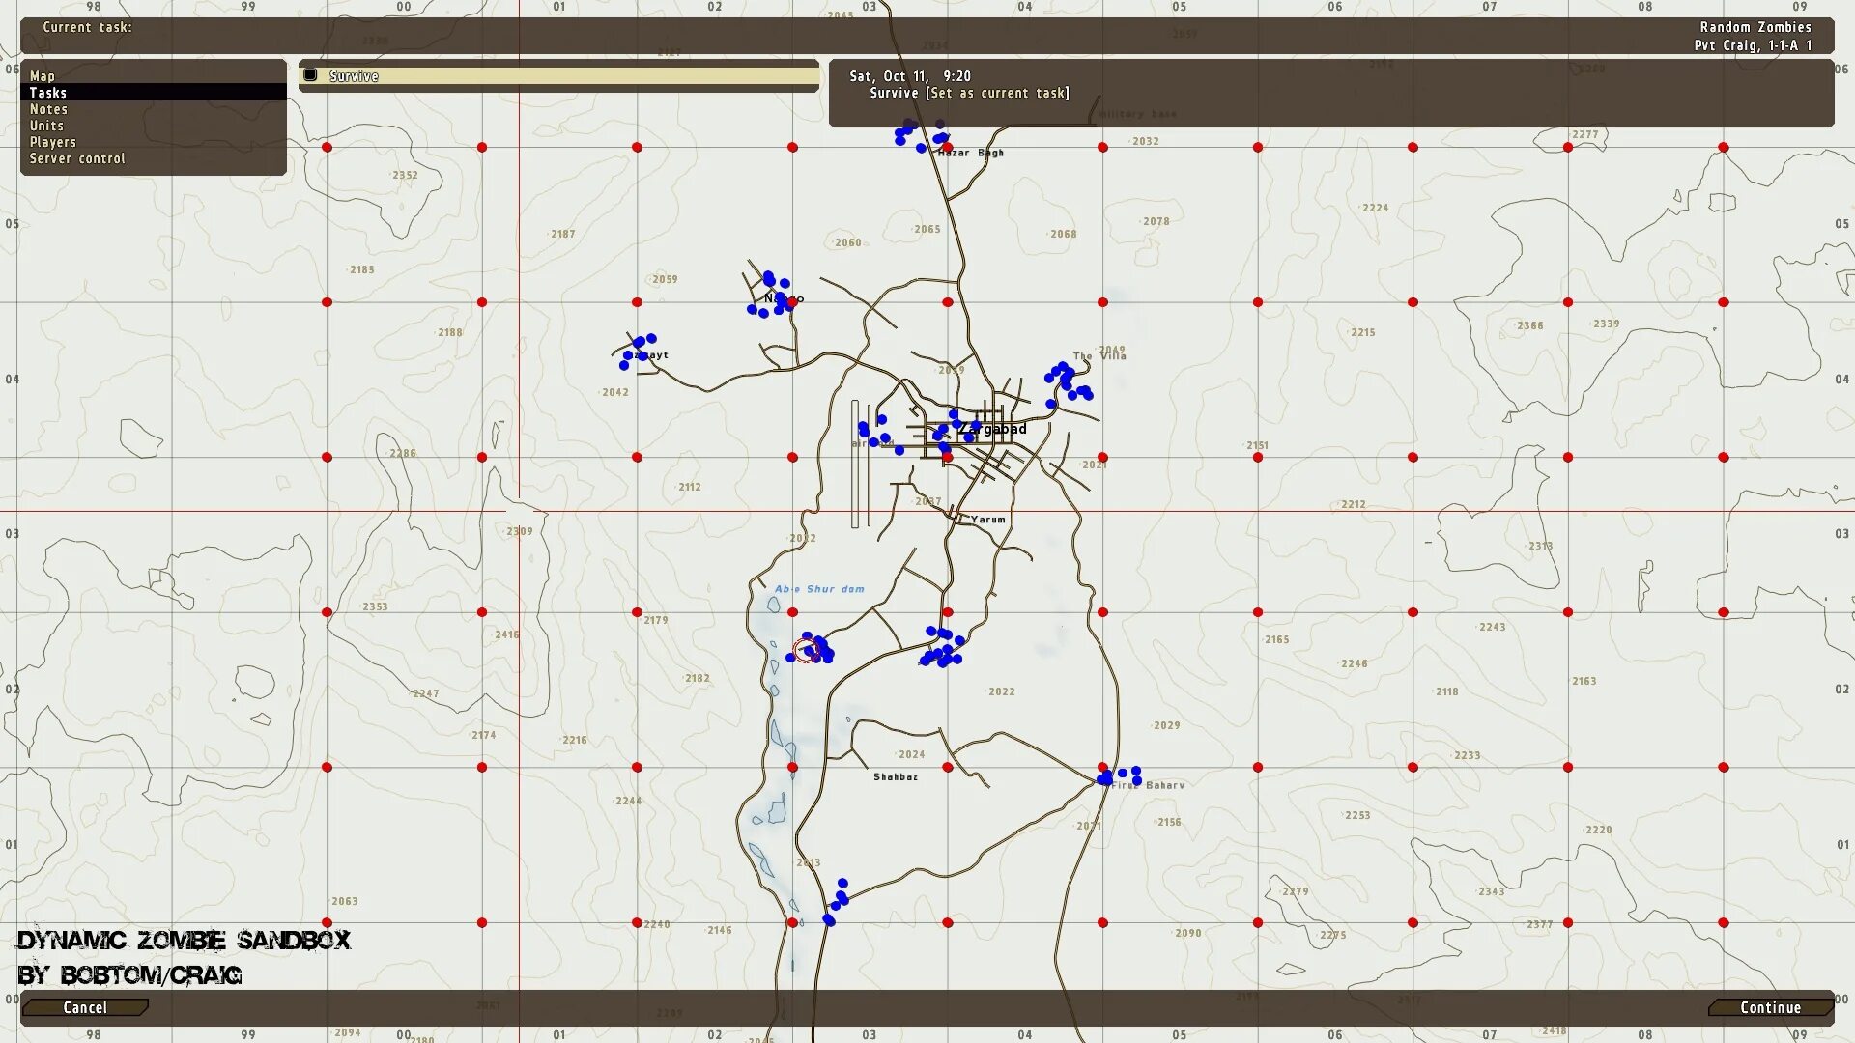The height and width of the screenshot is (1043, 1855).
Task: Click The Villa map label
Action: point(1099,356)
